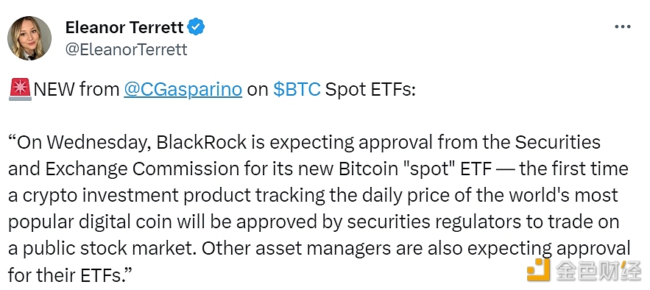Open the $BTC cashtag link
This screenshot has height=290, width=650.
[297, 90]
